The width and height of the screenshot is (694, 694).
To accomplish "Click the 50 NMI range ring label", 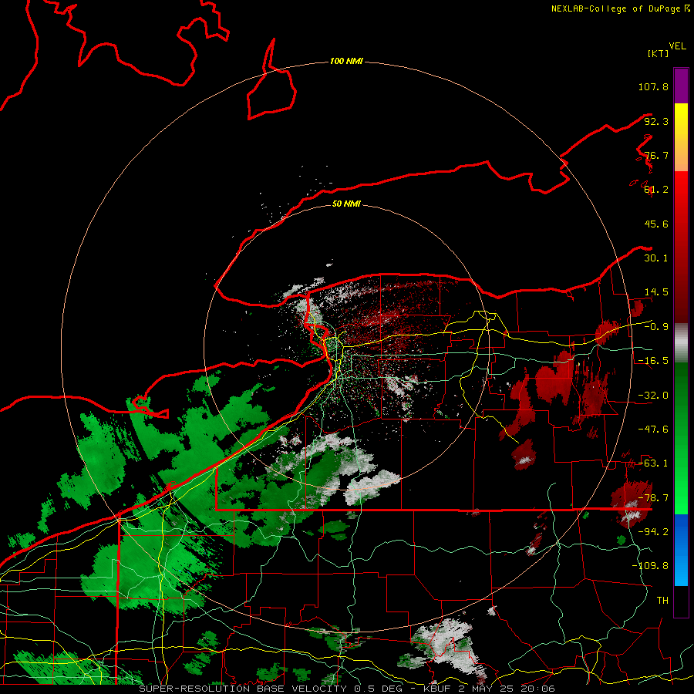I will [346, 204].
